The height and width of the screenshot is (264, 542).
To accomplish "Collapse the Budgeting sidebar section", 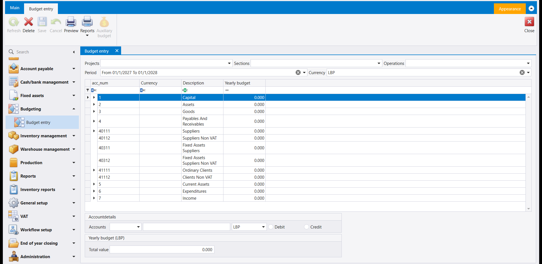I will [74, 109].
